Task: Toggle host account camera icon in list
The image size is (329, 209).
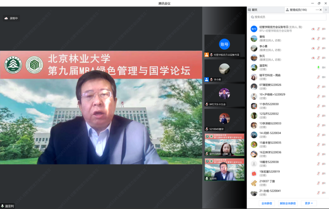Action: [324, 29]
